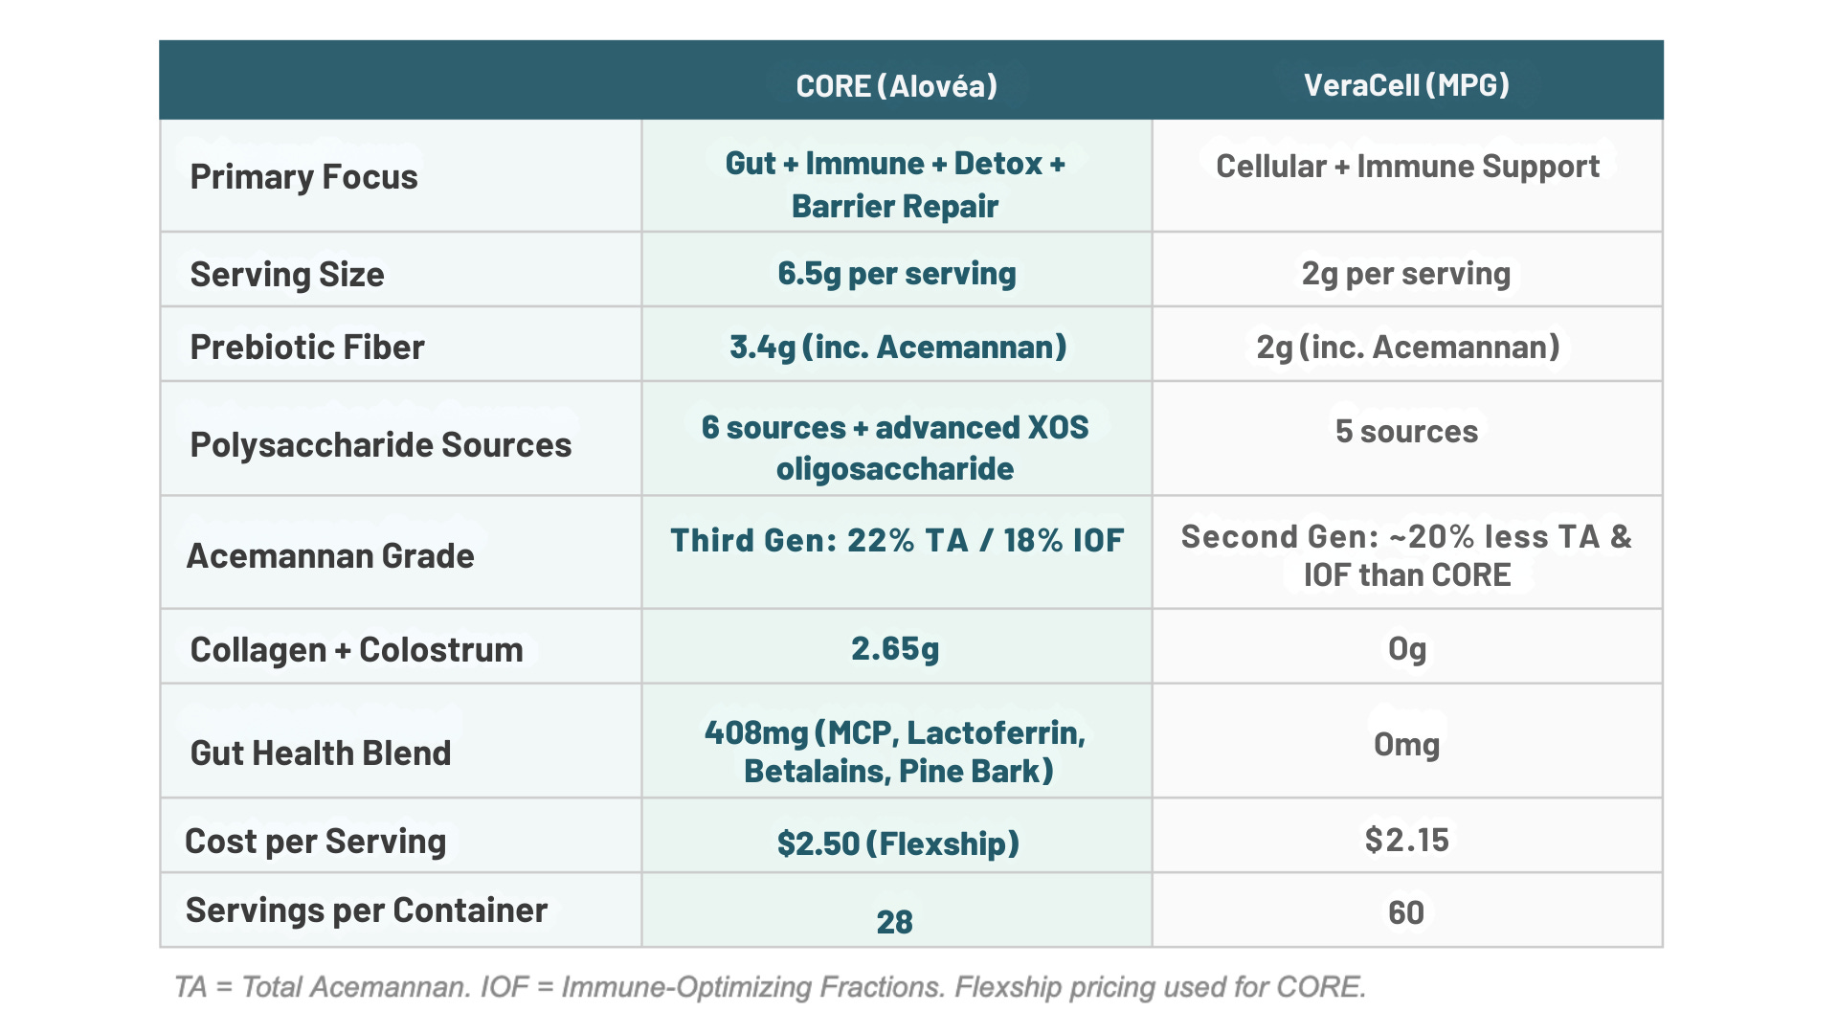Click the 6.5g per serving cell
This screenshot has height=1034, width=1838.
pos(896,274)
